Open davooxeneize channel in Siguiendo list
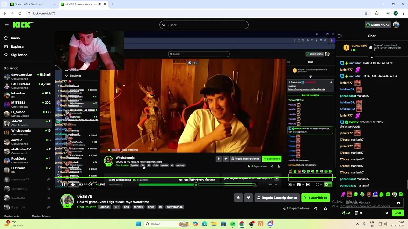The height and width of the screenshot is (229, 408). (27, 76)
